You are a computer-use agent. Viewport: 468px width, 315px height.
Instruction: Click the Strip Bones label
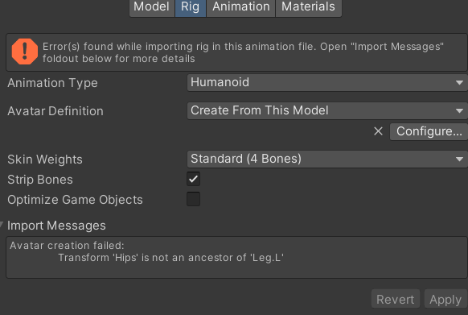coord(40,180)
